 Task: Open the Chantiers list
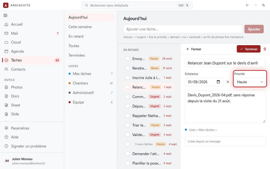(91, 83)
